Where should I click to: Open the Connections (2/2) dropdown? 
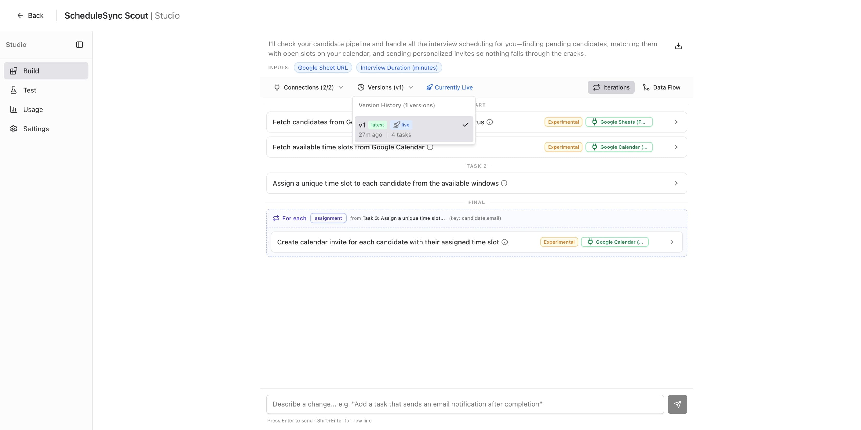[x=308, y=87]
